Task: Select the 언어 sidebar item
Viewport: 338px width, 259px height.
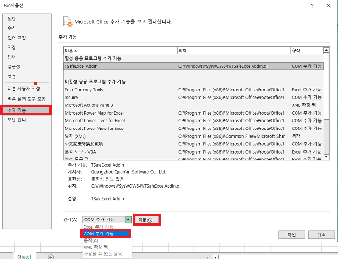Action: click(x=12, y=57)
